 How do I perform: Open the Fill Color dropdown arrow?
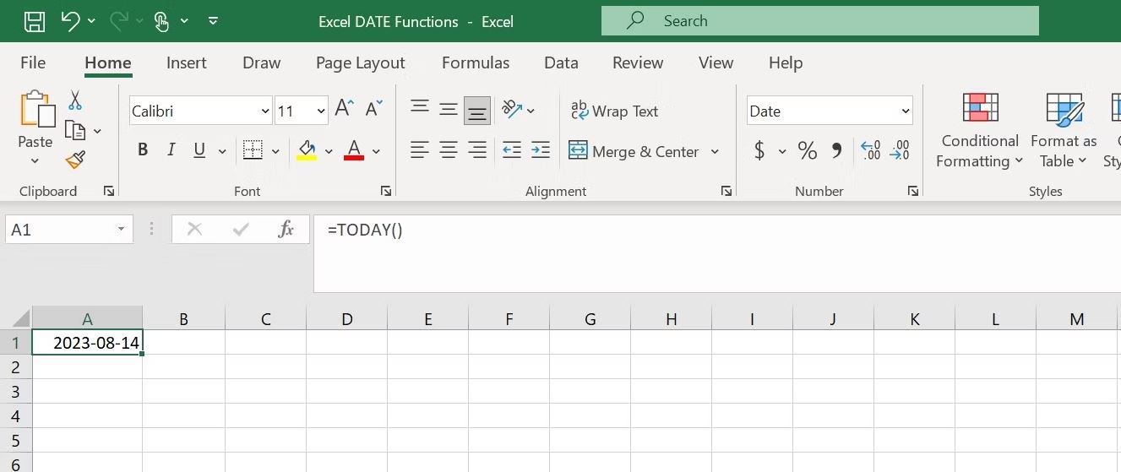(329, 152)
